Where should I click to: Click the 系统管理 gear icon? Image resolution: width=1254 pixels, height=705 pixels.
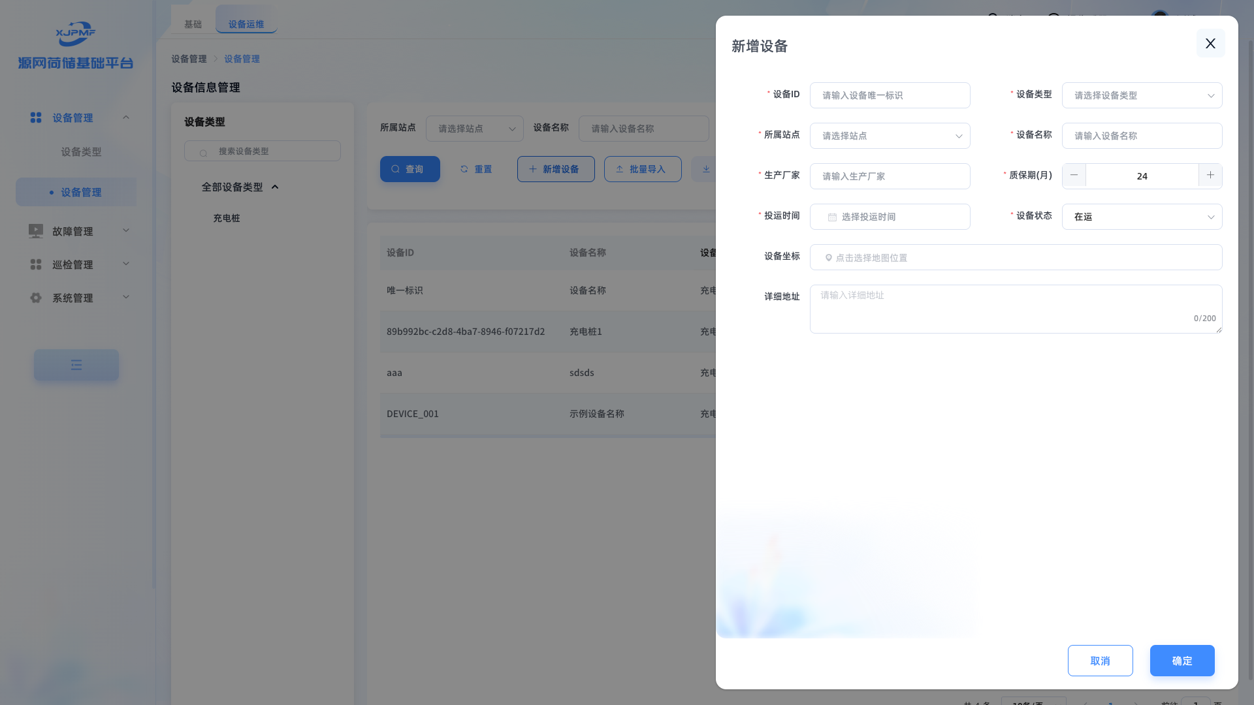pyautogui.click(x=36, y=298)
